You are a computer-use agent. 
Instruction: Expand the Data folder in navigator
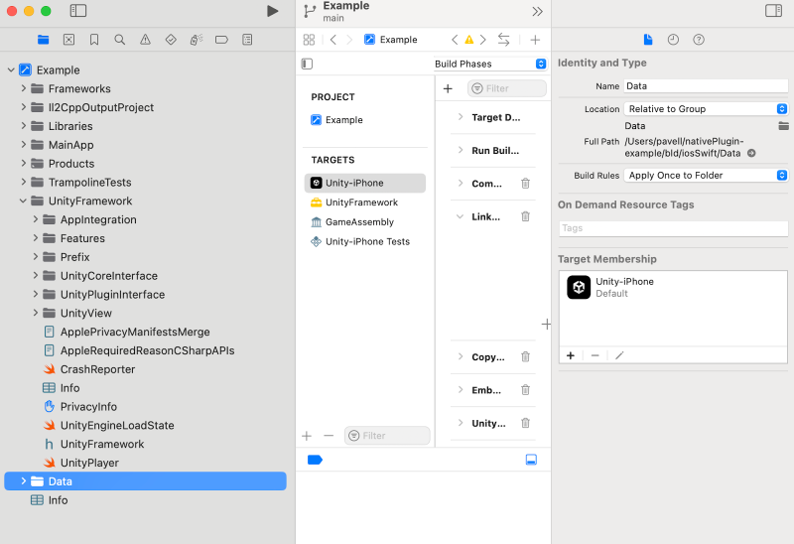point(23,481)
